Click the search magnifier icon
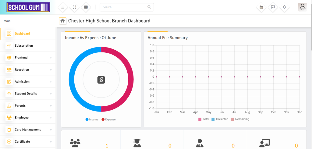The height and width of the screenshot is (149, 312). (x=149, y=7)
